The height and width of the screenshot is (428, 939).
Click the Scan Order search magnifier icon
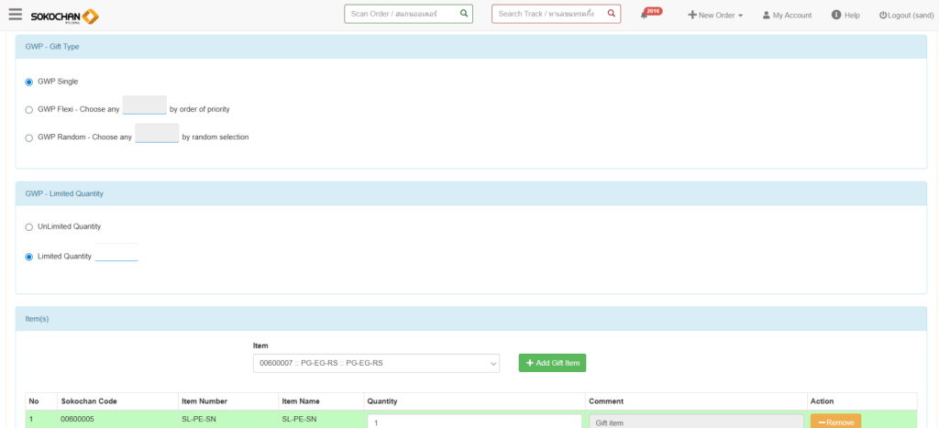[464, 14]
